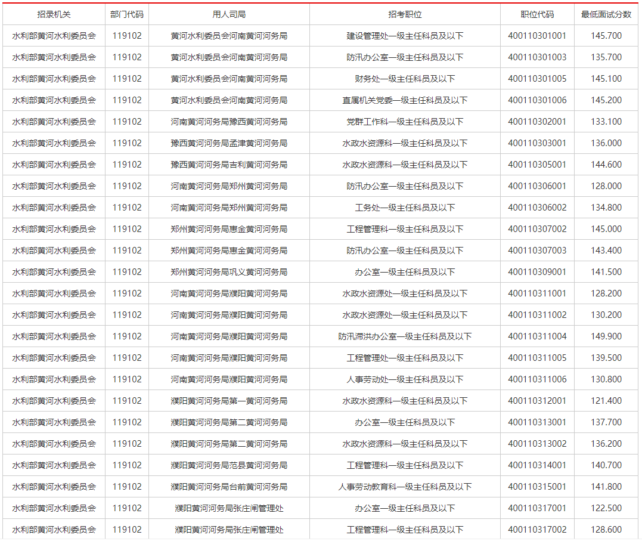This screenshot has height=541, width=642.
Task: Click 豫西黄河河务局孟津黄河河务局 bureau cell
Action: tap(229, 143)
